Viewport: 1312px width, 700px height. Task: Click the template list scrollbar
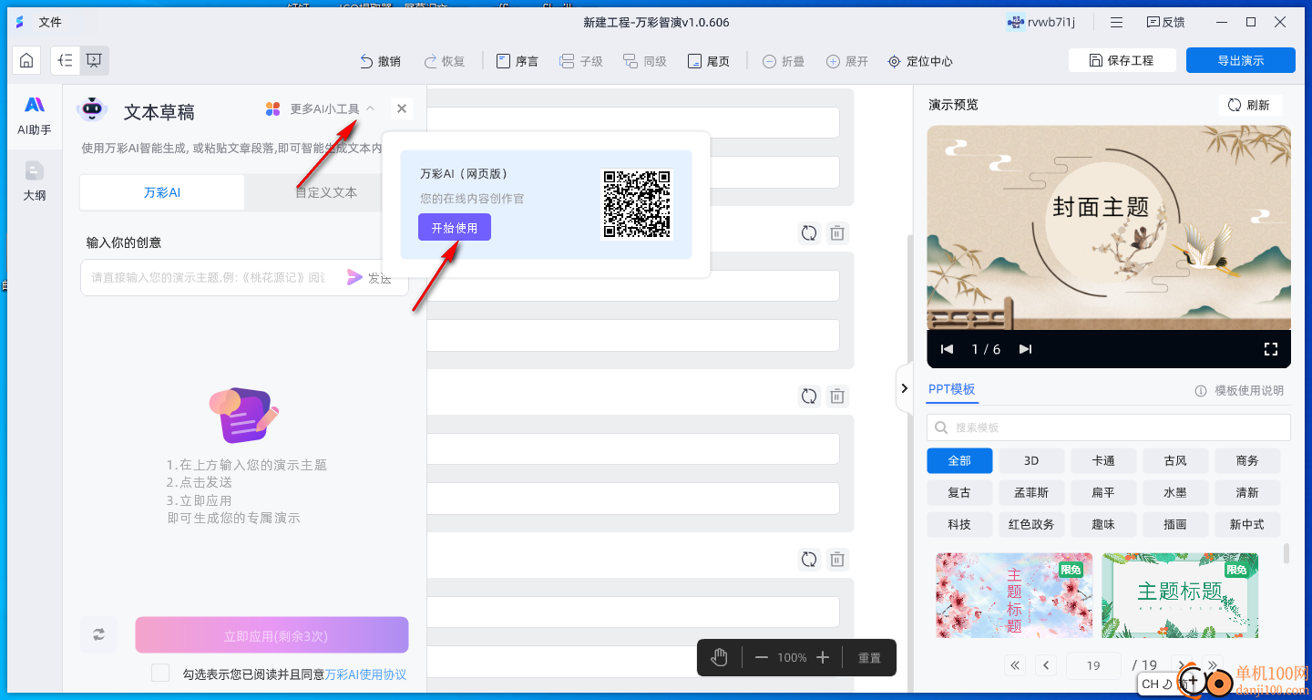1286,554
